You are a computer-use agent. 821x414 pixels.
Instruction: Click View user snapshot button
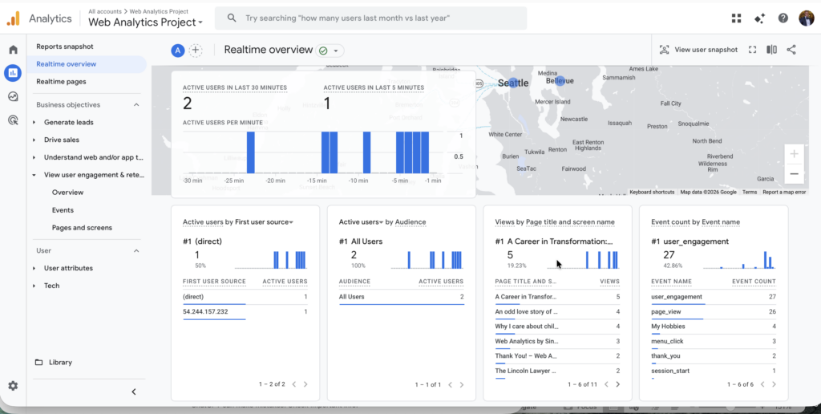click(698, 50)
